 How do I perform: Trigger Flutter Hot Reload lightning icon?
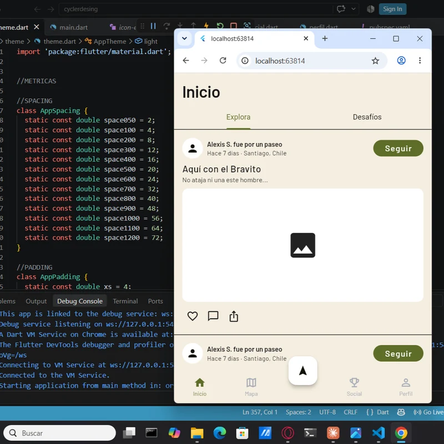[206, 26]
